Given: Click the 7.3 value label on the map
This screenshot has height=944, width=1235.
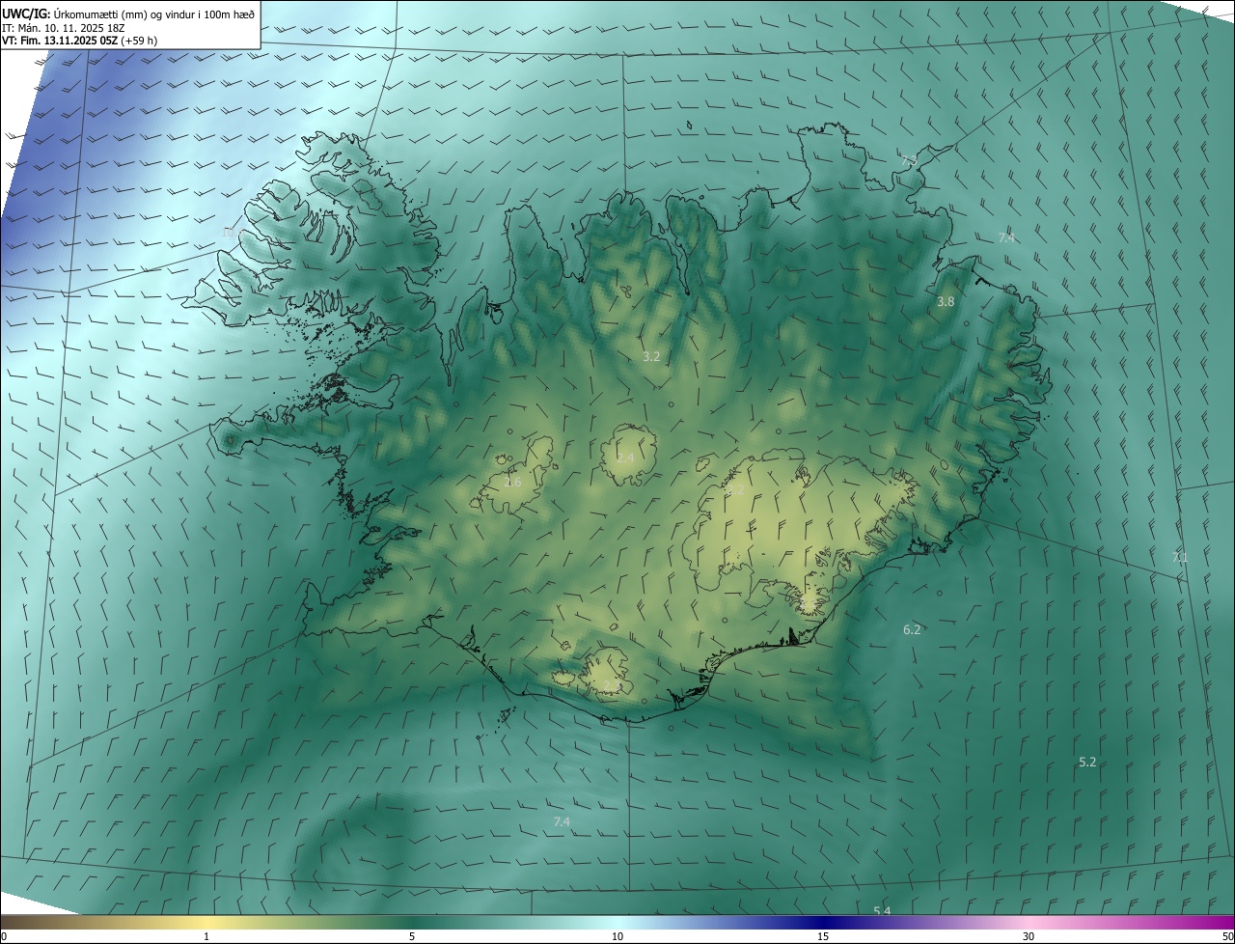Looking at the screenshot, I should [909, 161].
